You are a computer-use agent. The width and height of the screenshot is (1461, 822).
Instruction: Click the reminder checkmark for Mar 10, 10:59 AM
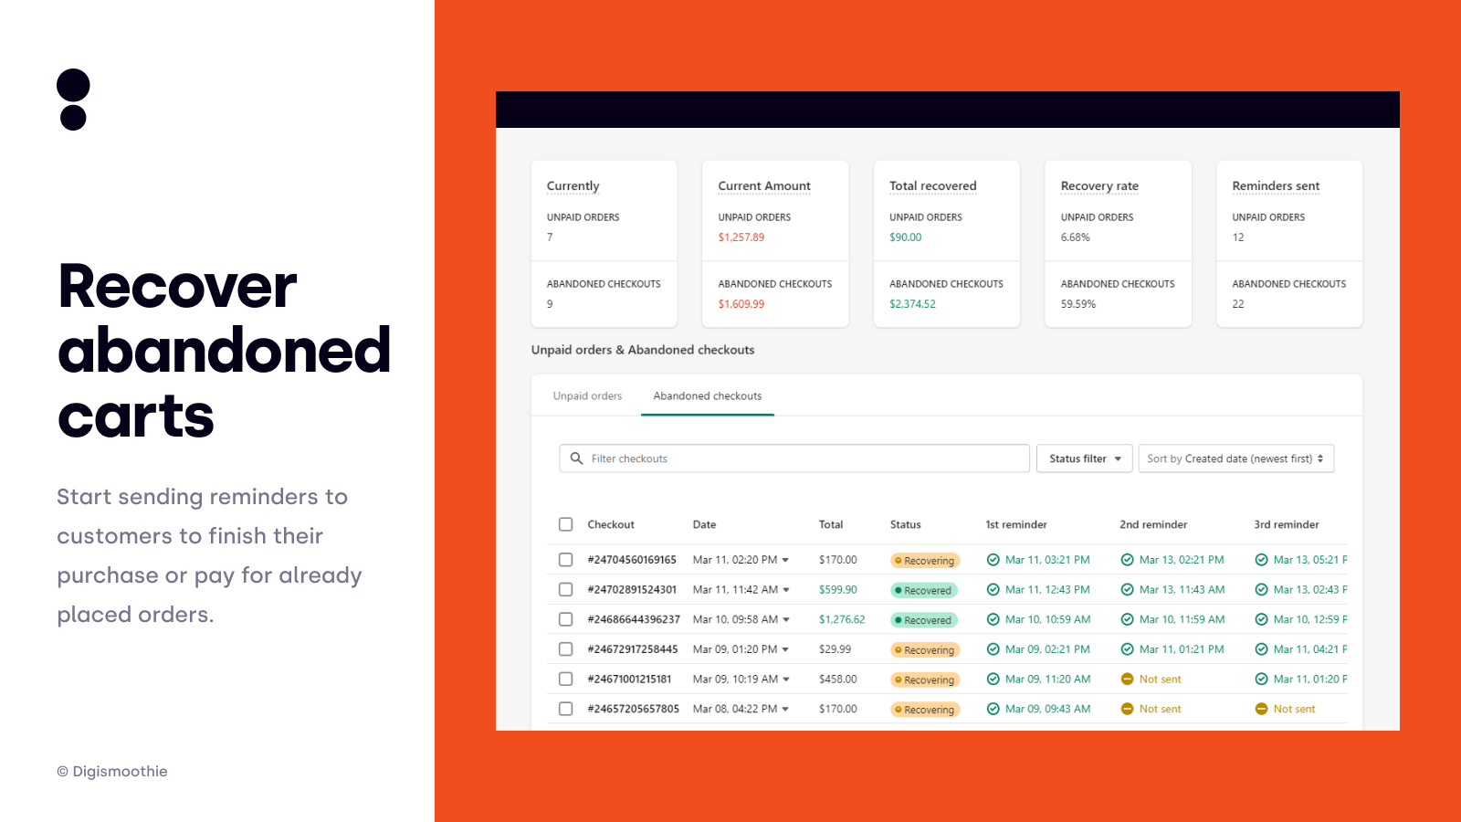click(x=993, y=619)
